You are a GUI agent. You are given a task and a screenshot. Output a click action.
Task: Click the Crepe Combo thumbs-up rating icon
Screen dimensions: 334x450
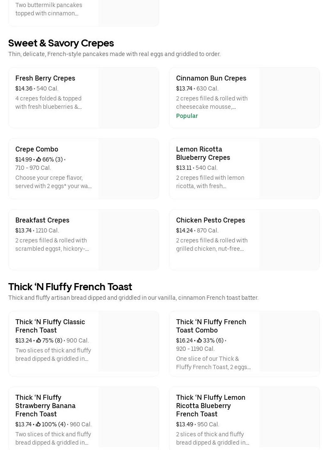point(39,159)
